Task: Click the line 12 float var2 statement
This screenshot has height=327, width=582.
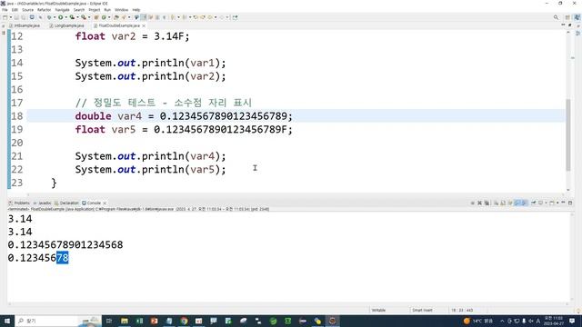Action: [x=132, y=36]
